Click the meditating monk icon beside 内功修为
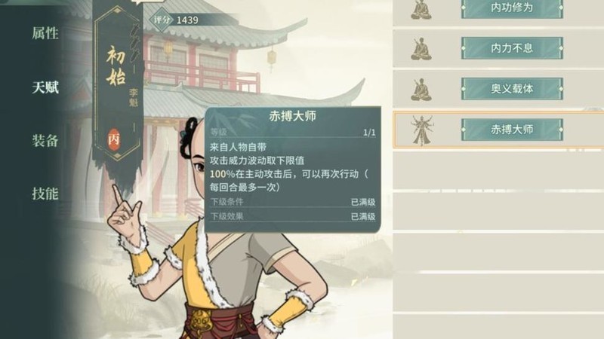Viewport: 604px width, 339px height. click(421, 10)
